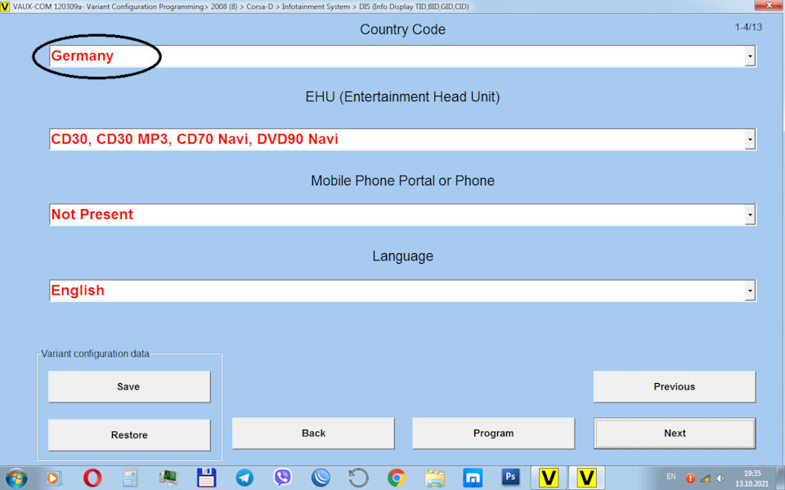Click the EHU (Entertainment Head Unit) label
Image resolution: width=785 pixels, height=490 pixels.
402,96
